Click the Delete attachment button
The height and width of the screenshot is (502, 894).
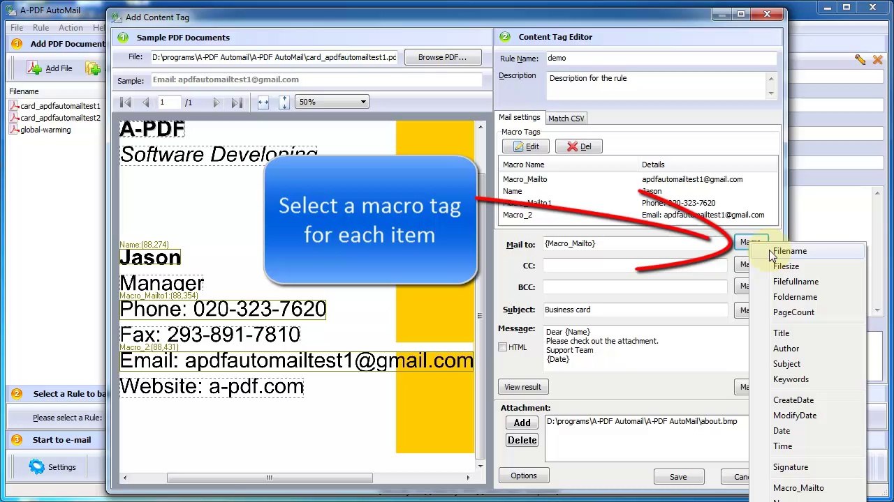(x=522, y=440)
